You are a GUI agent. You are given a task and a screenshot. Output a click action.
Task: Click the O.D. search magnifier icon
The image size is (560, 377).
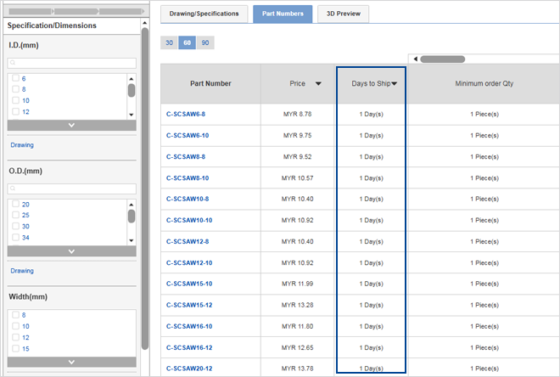tap(14, 188)
